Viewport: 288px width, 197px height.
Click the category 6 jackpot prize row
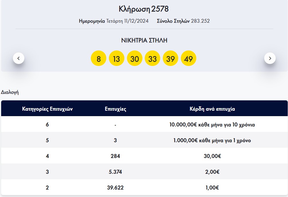pos(144,125)
